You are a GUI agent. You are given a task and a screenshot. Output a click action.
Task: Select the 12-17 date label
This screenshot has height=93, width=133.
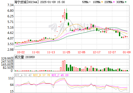coord(97,52)
